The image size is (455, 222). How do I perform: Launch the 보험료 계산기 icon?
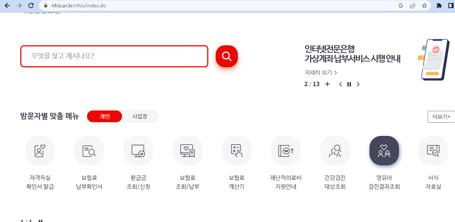tap(236, 150)
